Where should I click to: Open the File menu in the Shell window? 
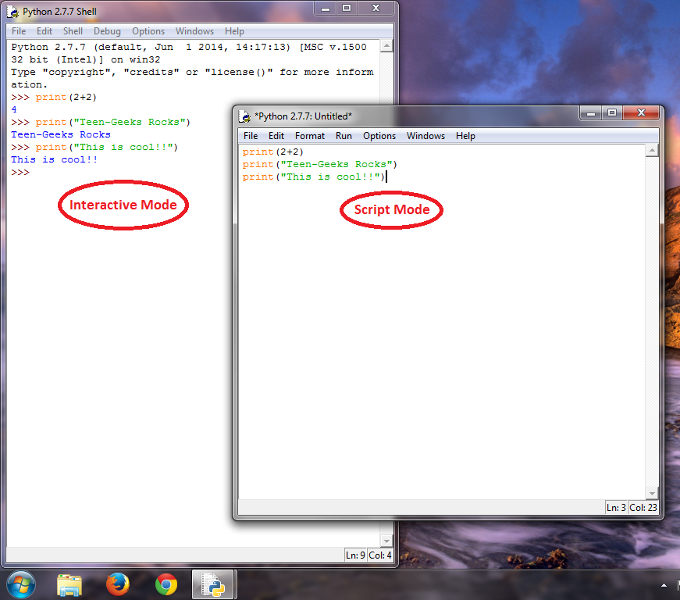[18, 31]
